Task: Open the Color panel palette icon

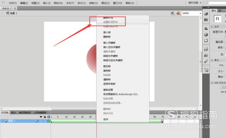Action: tap(206, 14)
